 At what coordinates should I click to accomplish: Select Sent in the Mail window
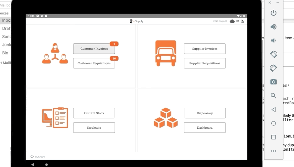6,36
